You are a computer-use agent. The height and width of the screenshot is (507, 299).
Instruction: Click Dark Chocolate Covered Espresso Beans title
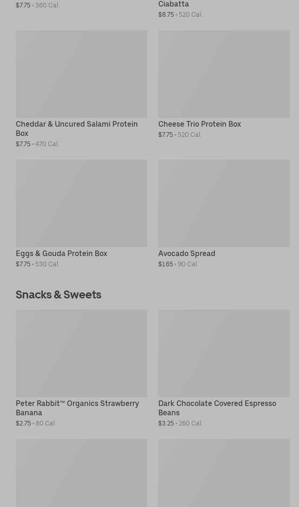[x=217, y=408]
